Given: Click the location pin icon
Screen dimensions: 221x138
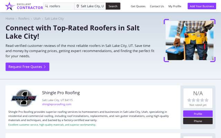Looking at the screenshot, I should click(x=77, y=6).
